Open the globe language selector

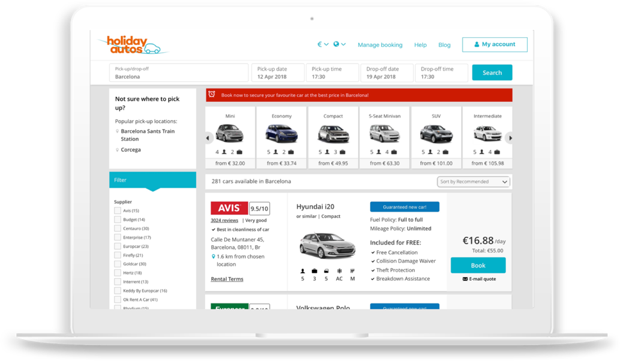pos(339,44)
